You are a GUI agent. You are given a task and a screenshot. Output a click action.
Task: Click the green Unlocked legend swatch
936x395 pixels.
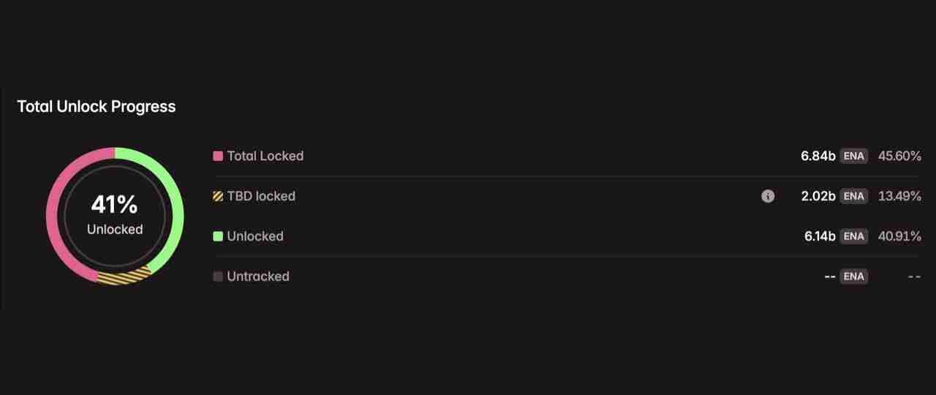coord(218,236)
